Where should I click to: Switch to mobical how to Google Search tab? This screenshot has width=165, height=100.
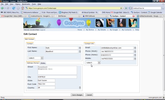(41, 16)
